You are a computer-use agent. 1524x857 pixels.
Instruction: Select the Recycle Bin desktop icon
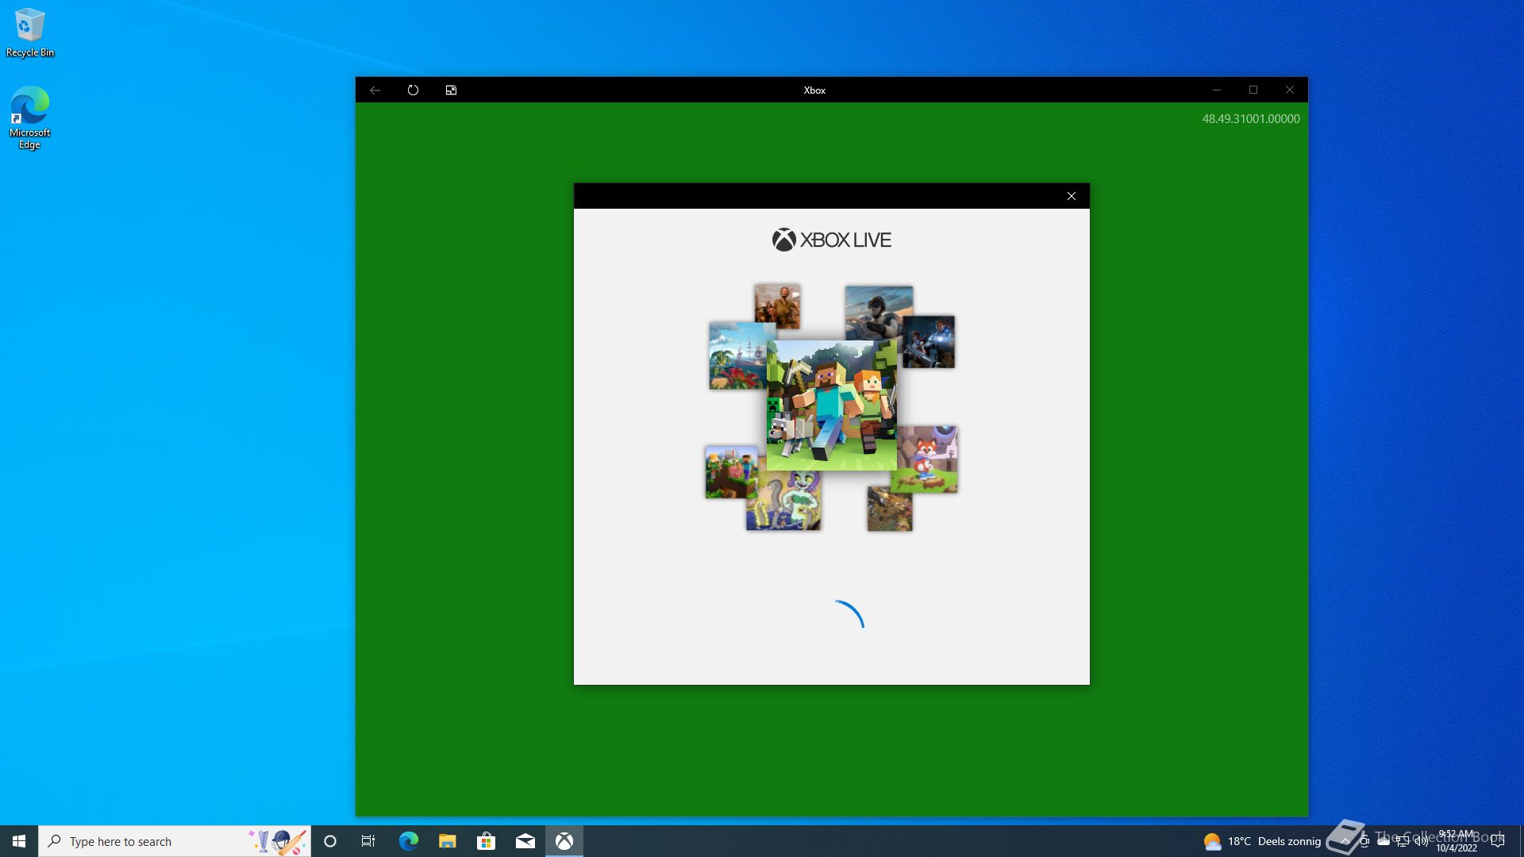tap(30, 33)
